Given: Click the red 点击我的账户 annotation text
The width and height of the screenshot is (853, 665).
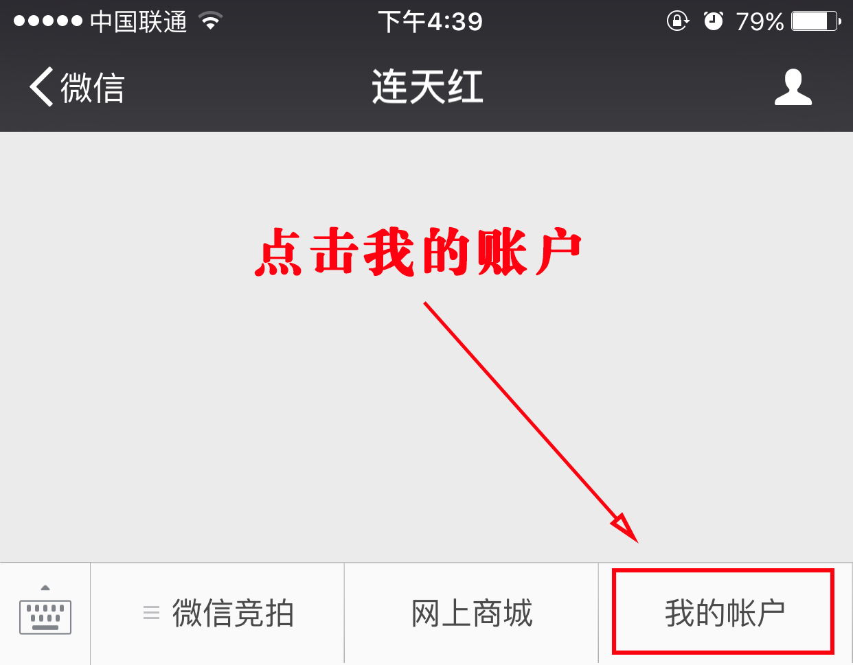Looking at the screenshot, I should click(418, 253).
